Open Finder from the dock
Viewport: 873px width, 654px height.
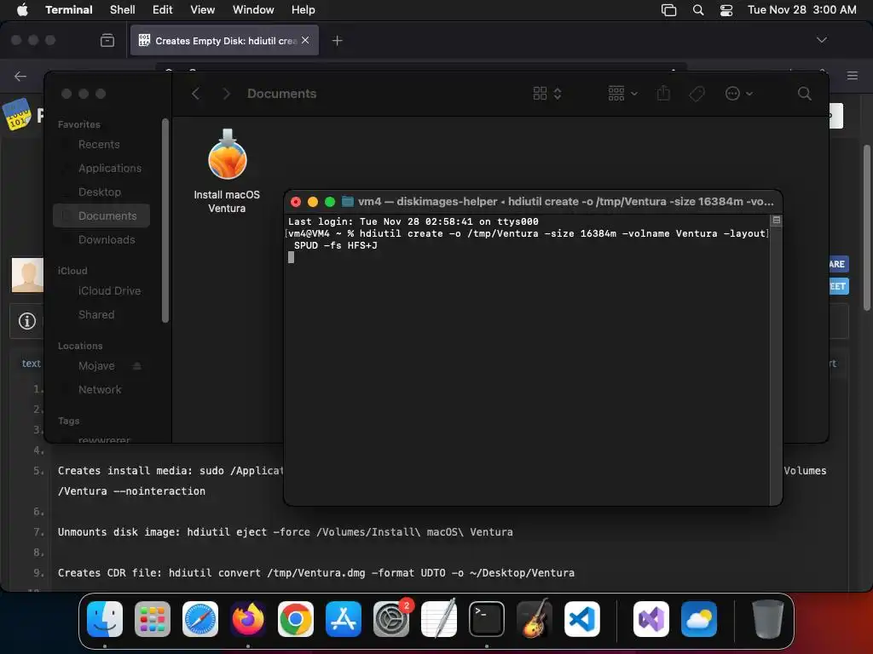coord(105,619)
